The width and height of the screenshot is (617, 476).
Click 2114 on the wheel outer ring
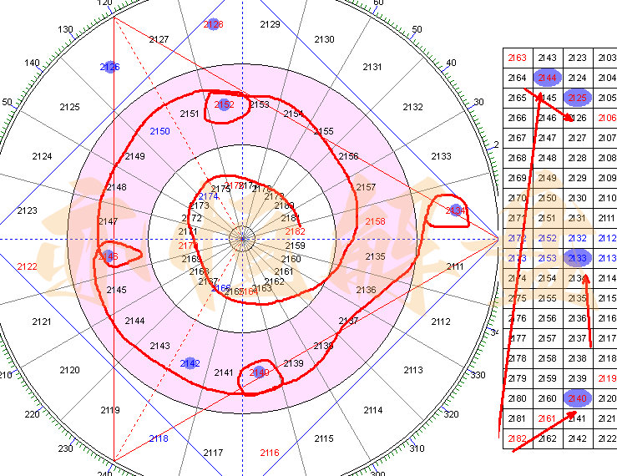(373, 410)
